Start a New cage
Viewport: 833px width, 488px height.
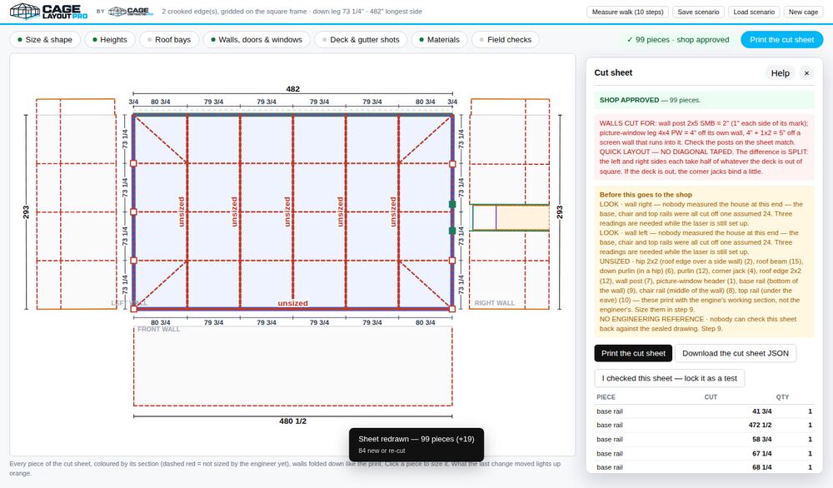coord(803,12)
